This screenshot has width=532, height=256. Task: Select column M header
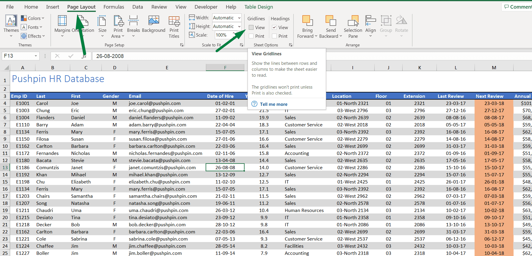coord(494,68)
